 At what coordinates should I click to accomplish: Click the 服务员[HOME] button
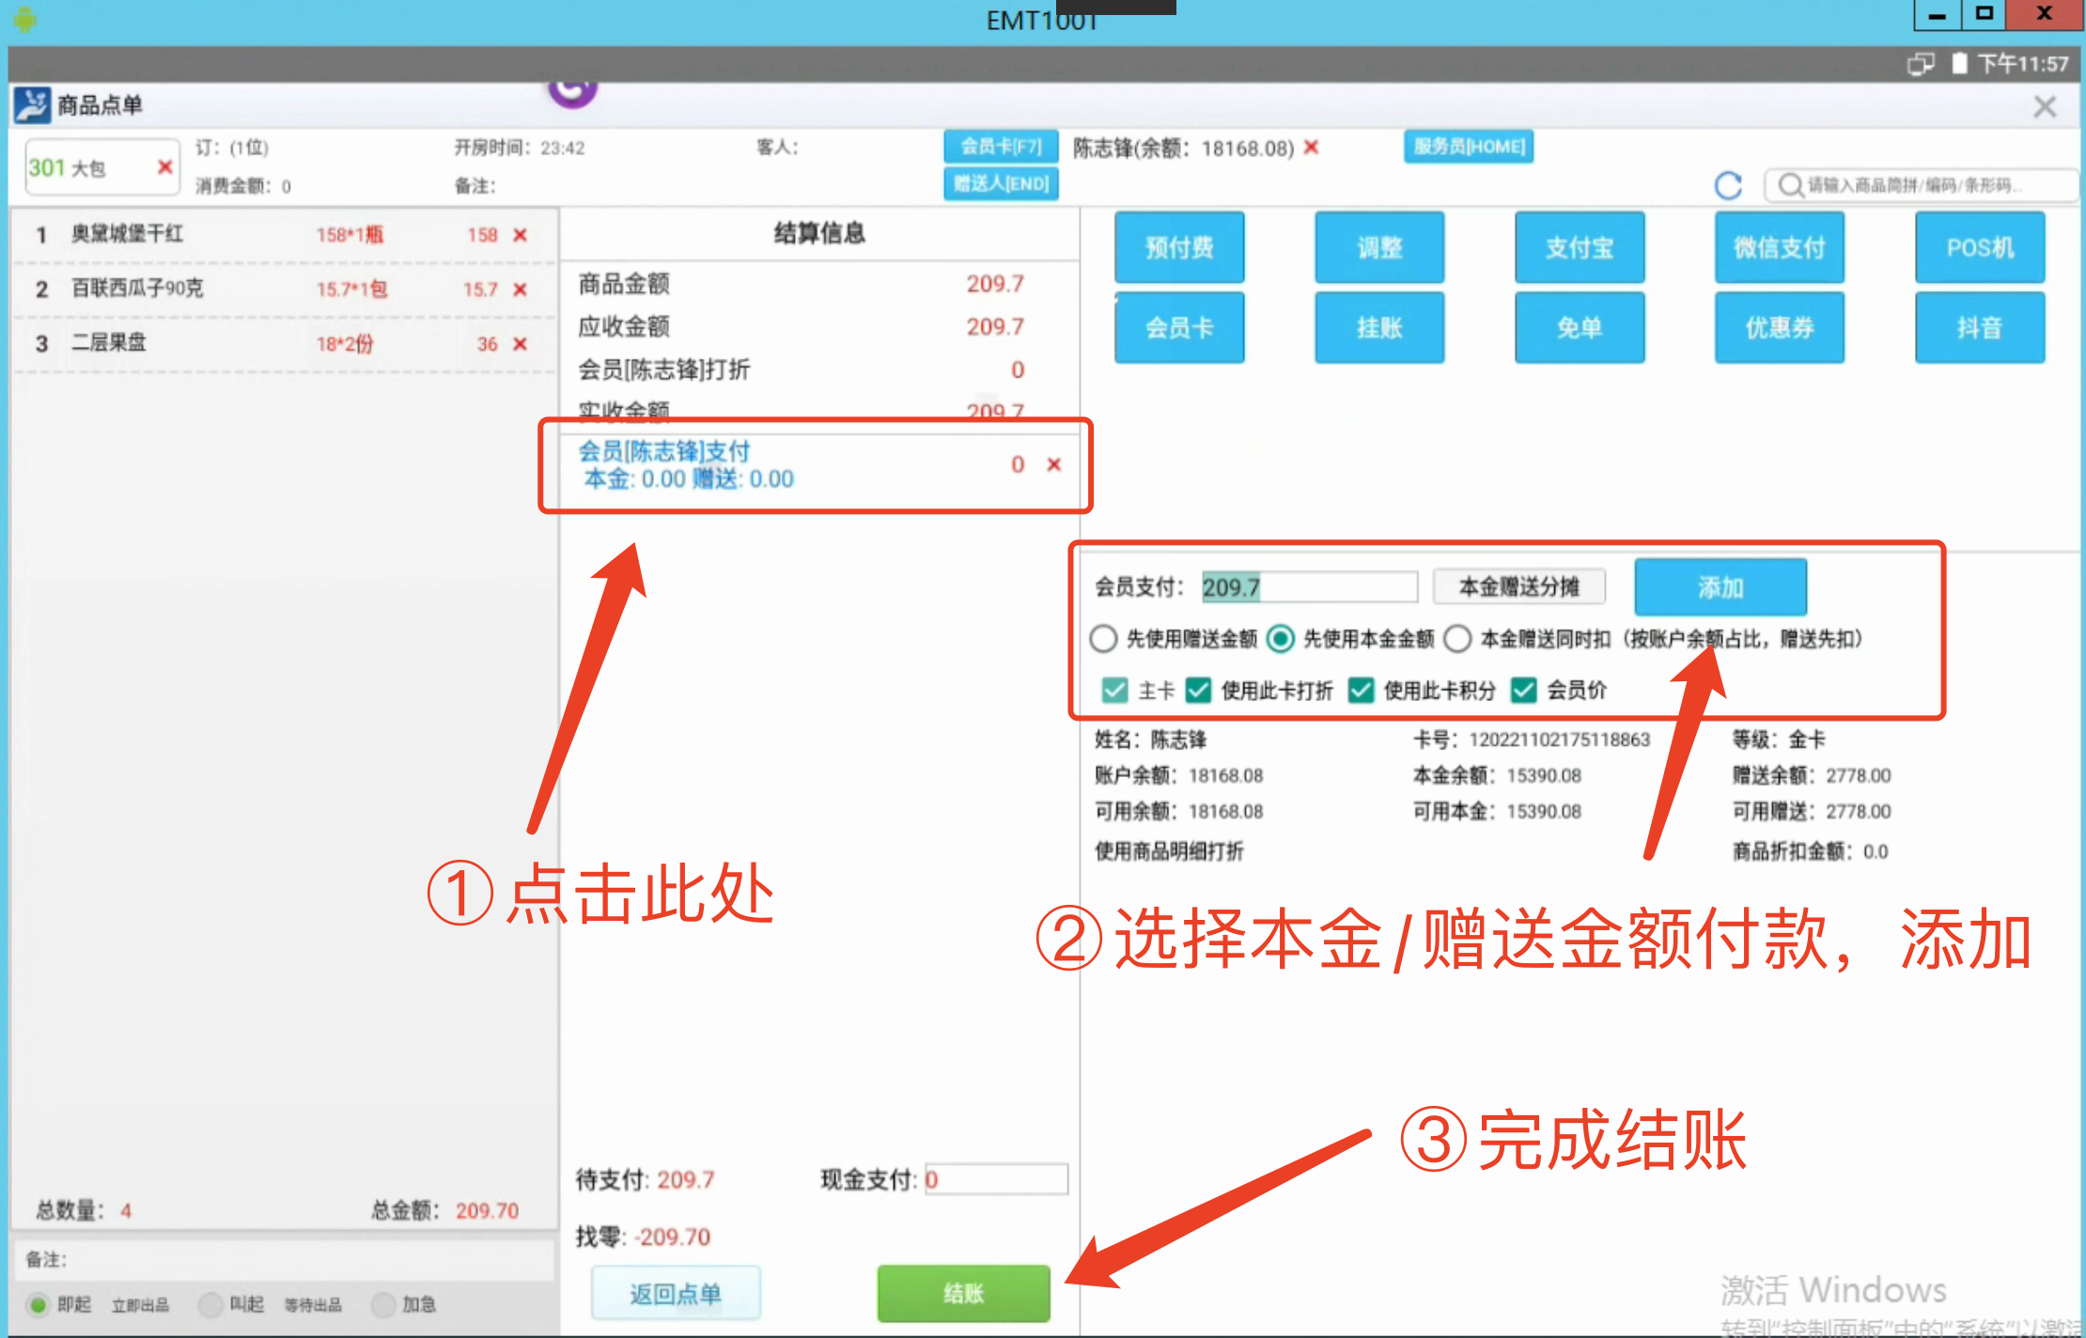1469,147
